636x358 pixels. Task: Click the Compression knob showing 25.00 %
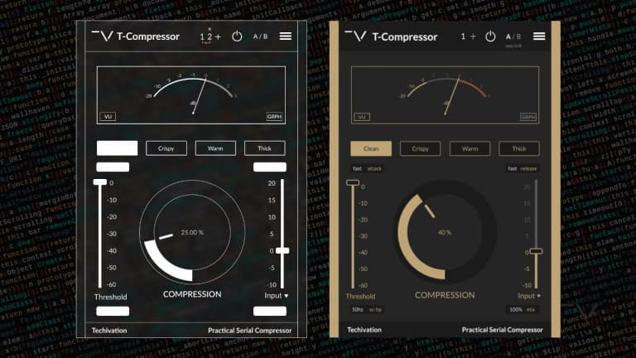click(192, 232)
